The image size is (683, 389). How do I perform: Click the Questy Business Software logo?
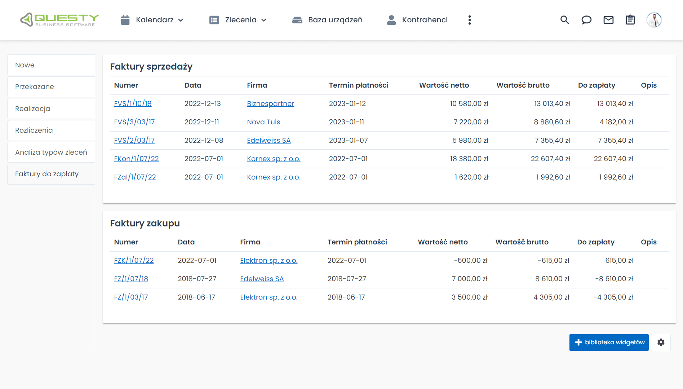click(x=59, y=20)
